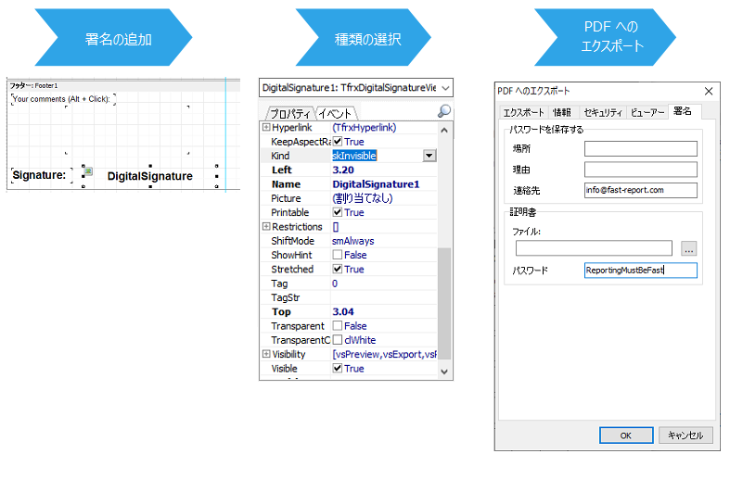Open the DigitalSignature1 object selector dropdown
Screen dimensions: 730x479
[x=444, y=88]
